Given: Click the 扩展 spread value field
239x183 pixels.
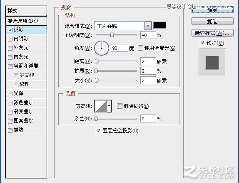Looking at the screenshot, I should click(x=148, y=71).
